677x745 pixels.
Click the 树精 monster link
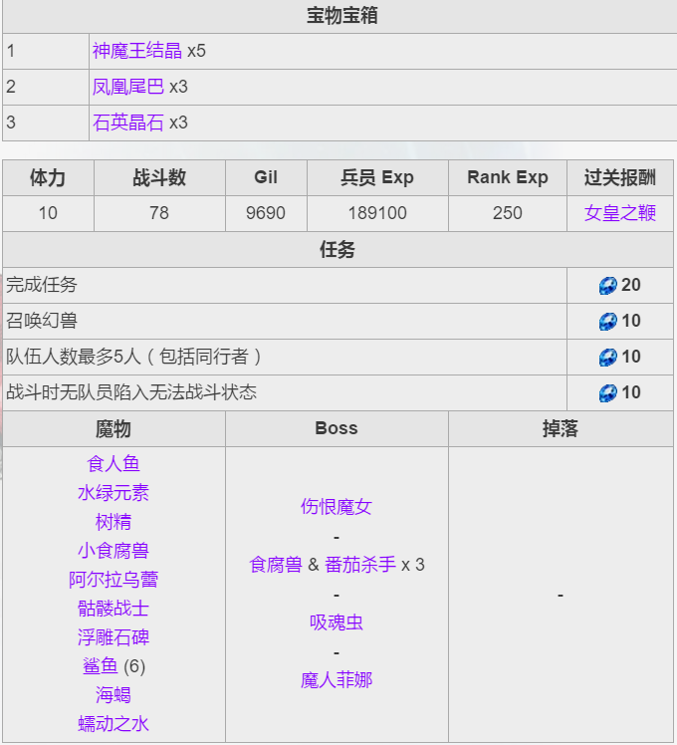click(113, 522)
